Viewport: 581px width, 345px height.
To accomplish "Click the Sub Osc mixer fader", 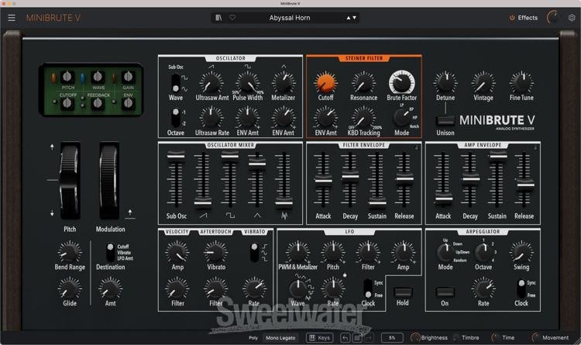I will [176, 155].
